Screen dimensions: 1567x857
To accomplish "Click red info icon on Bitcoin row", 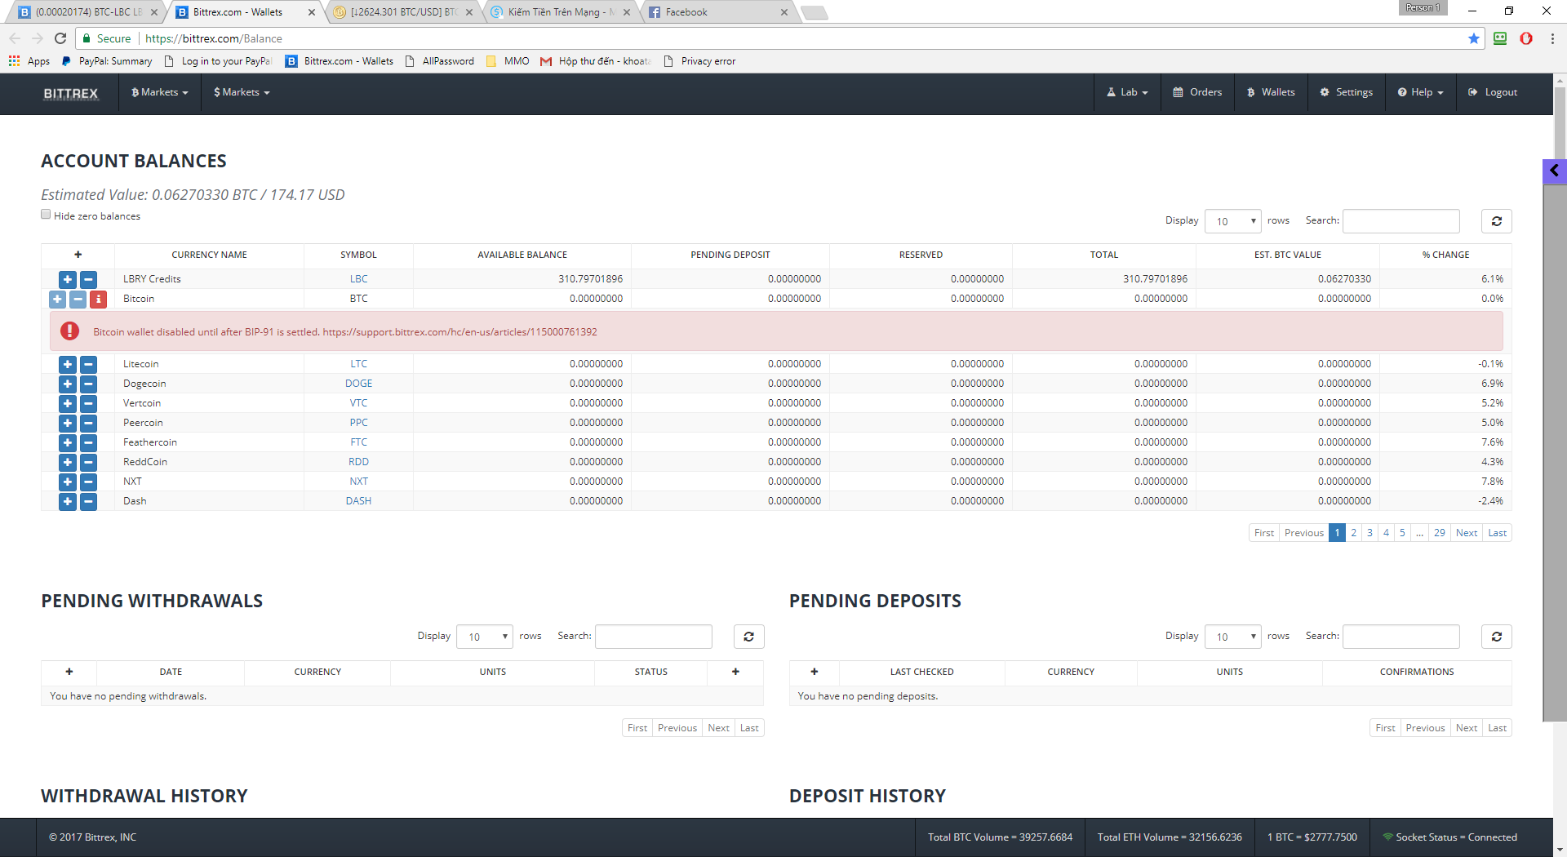I will click(x=98, y=299).
